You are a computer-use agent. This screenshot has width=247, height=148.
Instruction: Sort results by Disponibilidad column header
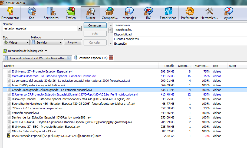tap(184, 66)
